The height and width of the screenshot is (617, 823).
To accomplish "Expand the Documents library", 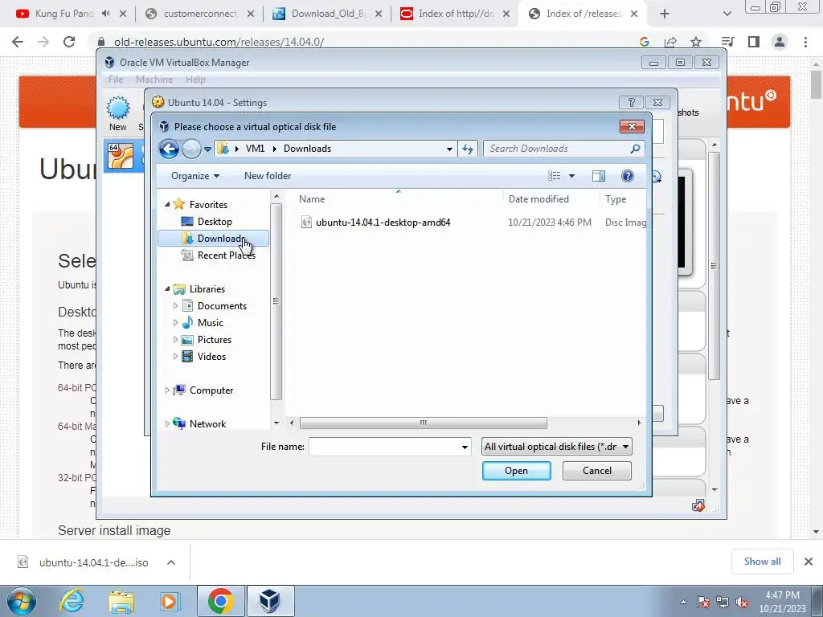I will [x=175, y=306].
